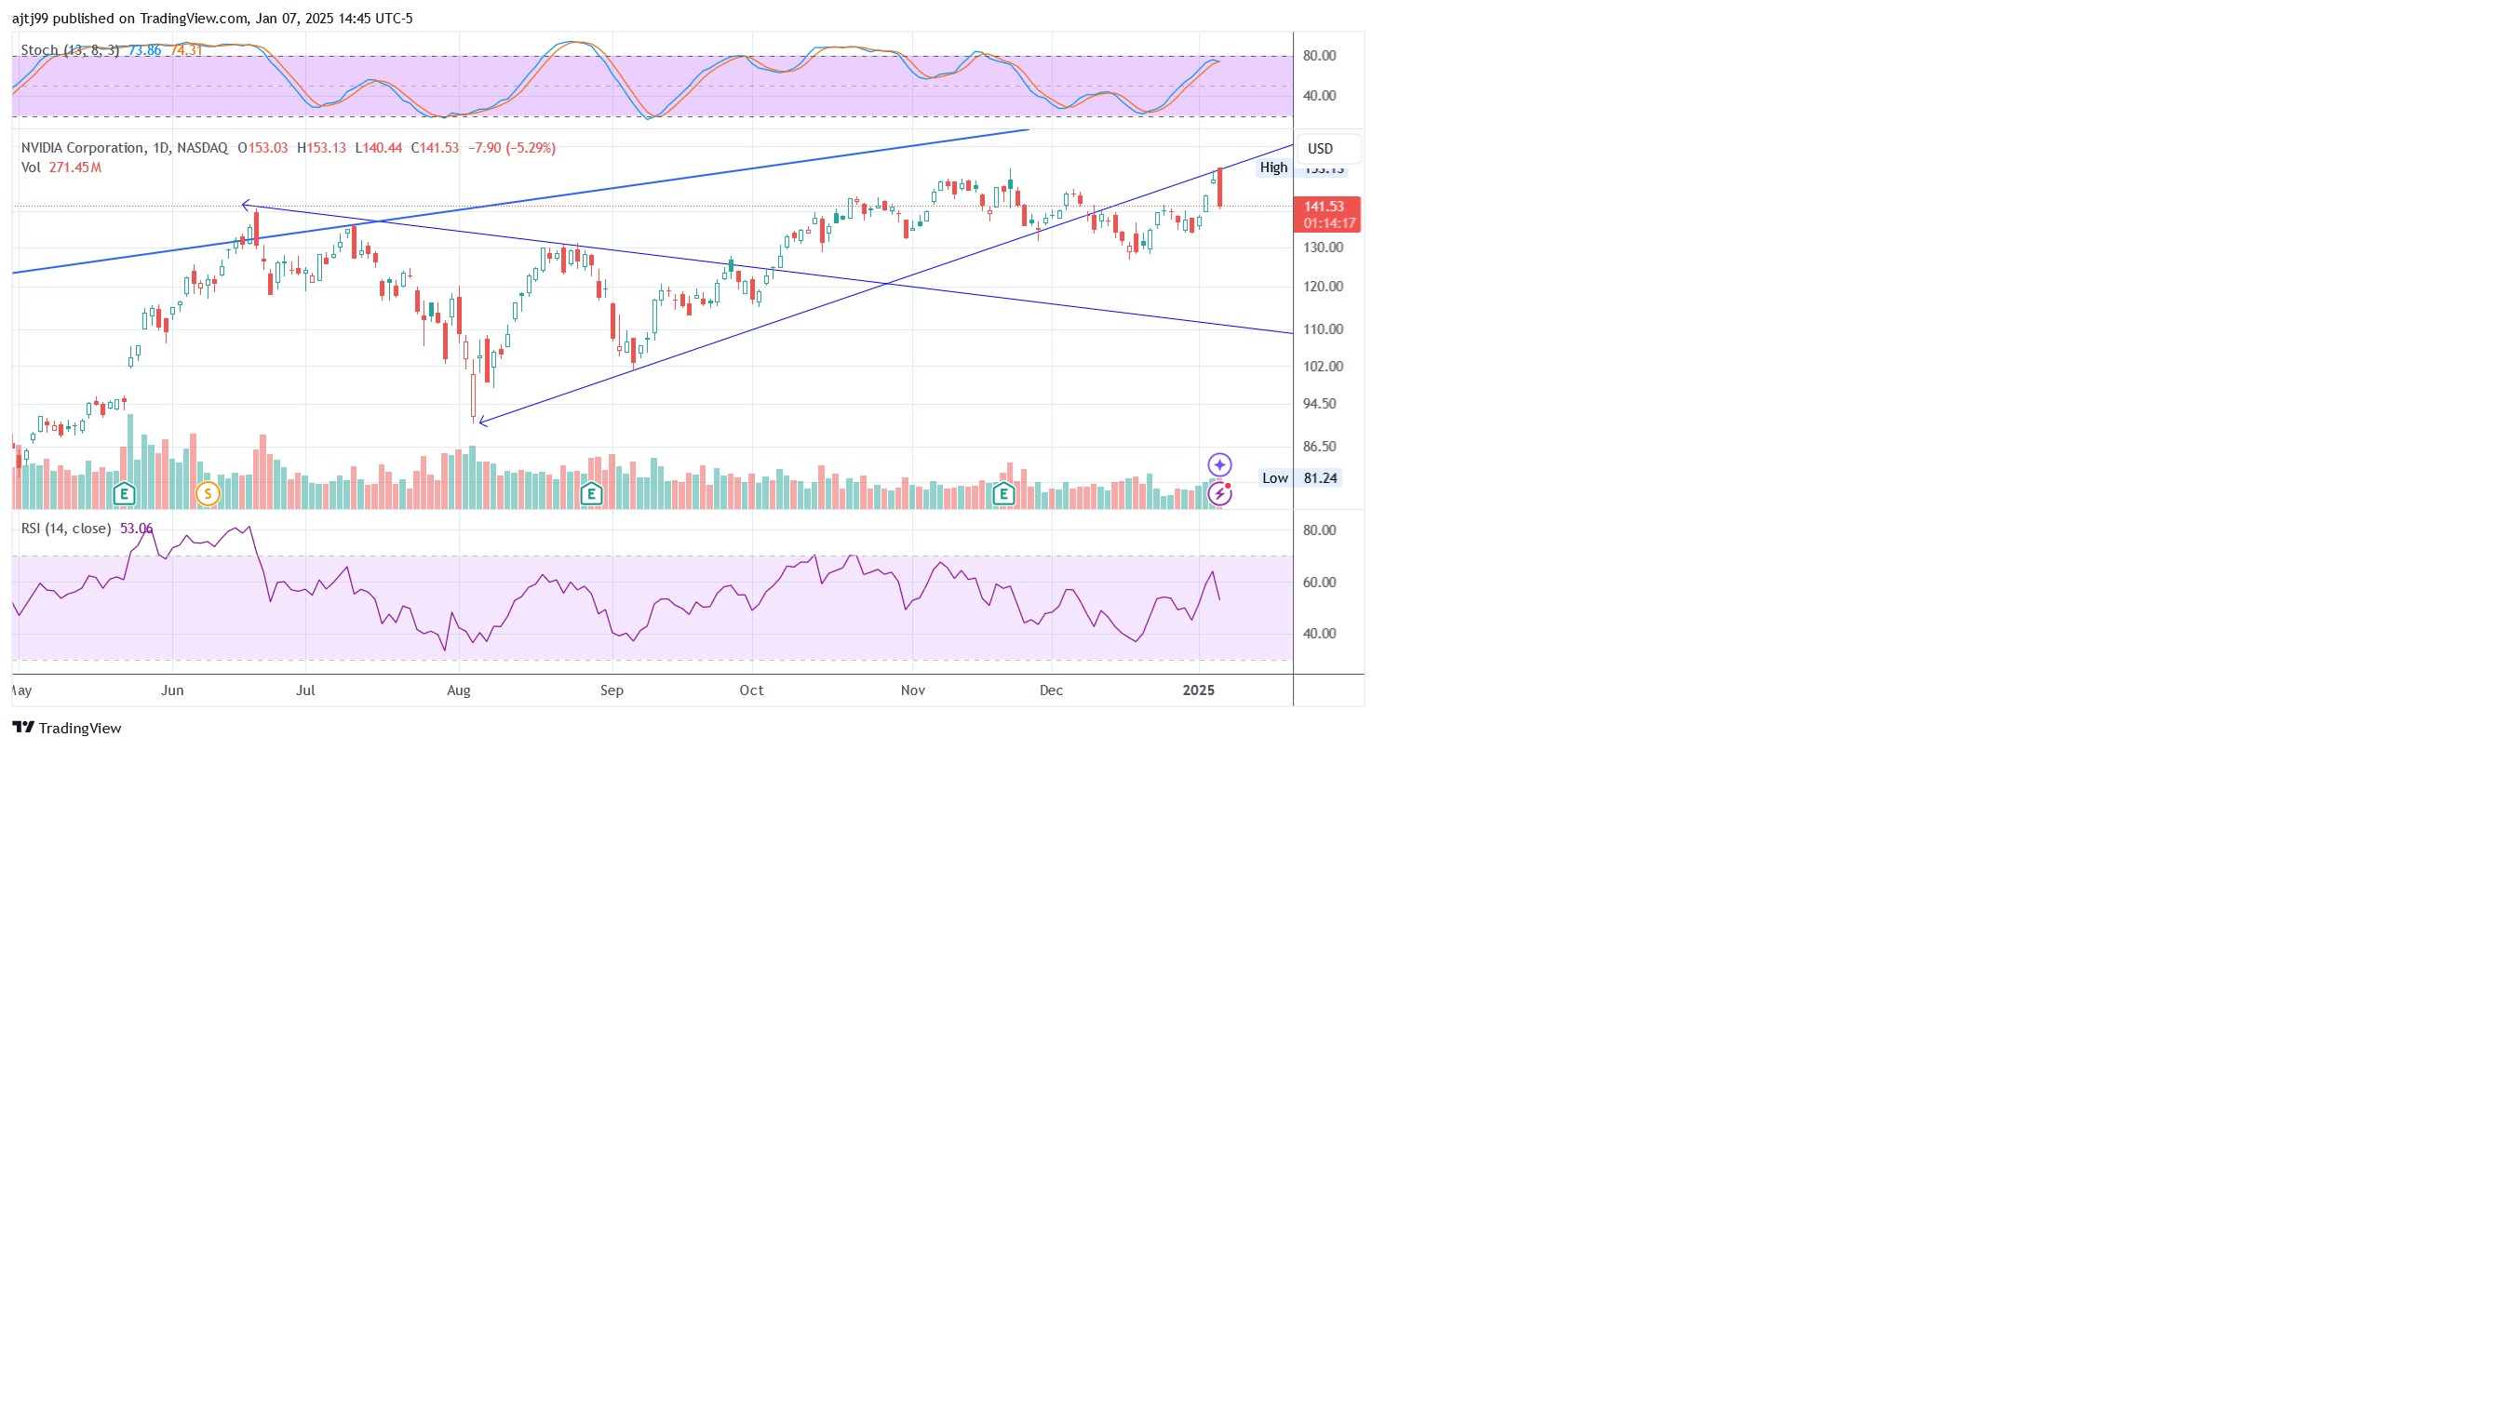This screenshot has height=1407, width=2502.
Task: Click the purple sparkle star event icon
Action: click(x=1219, y=465)
